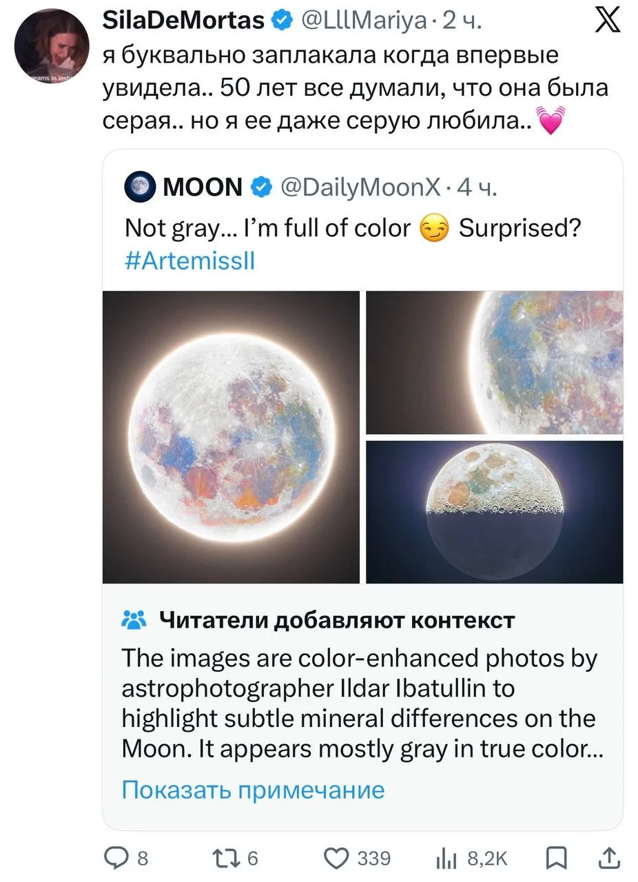Open SilaDeMortas profile avatar
The height and width of the screenshot is (882, 638).
tap(52, 47)
